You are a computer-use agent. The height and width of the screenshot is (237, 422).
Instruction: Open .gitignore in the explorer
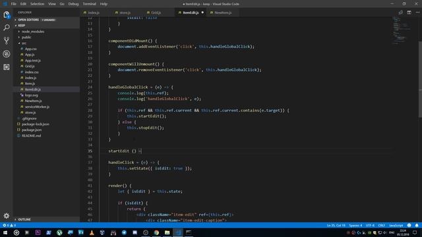point(29,118)
